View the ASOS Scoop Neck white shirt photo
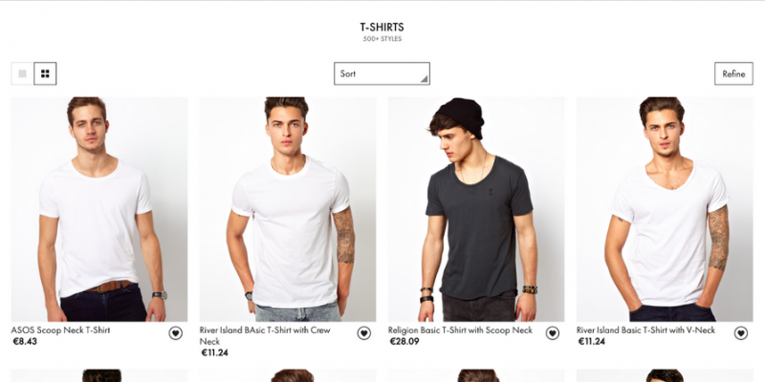The width and height of the screenshot is (765, 382). coord(99,209)
